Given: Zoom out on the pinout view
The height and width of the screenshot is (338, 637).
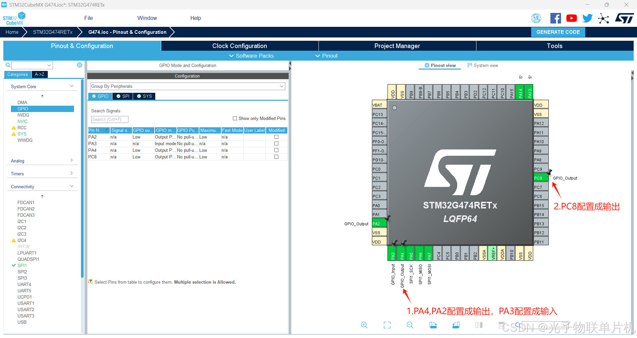Looking at the screenshot, I should coord(410,325).
